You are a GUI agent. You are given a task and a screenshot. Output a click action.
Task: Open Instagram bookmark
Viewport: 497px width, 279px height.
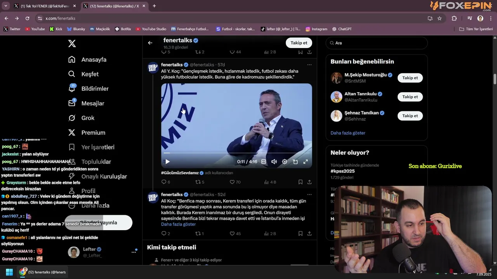tap(316, 29)
